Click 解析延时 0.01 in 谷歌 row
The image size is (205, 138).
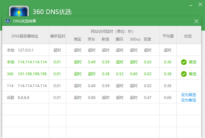tap(57, 98)
